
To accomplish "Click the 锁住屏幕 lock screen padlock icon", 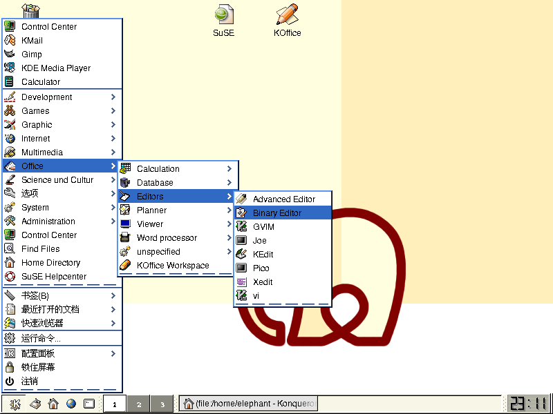I will point(10,367).
